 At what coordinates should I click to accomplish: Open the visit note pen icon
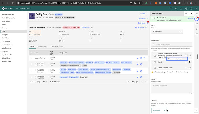(196, 19)
